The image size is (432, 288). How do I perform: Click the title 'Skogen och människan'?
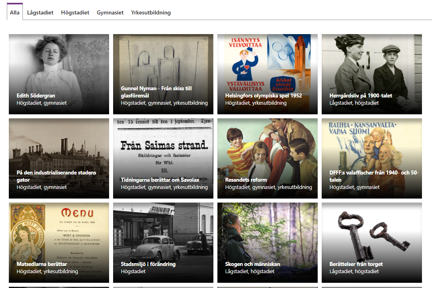click(252, 264)
